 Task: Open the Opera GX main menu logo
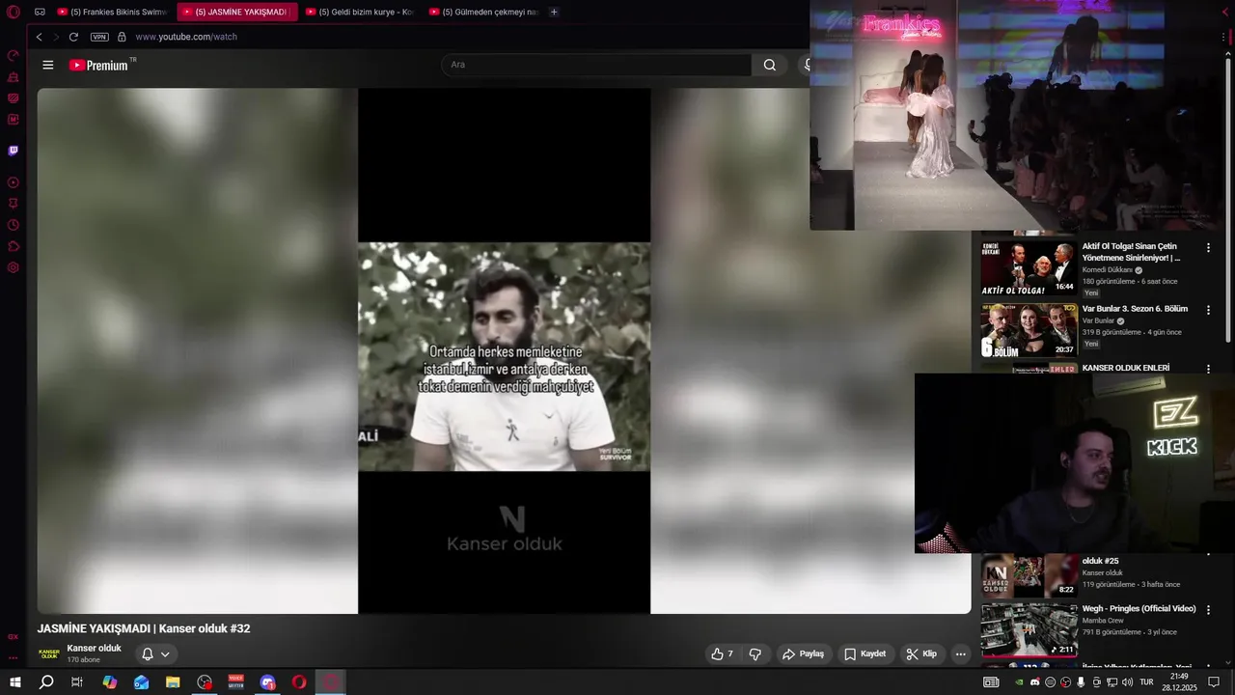(x=14, y=13)
